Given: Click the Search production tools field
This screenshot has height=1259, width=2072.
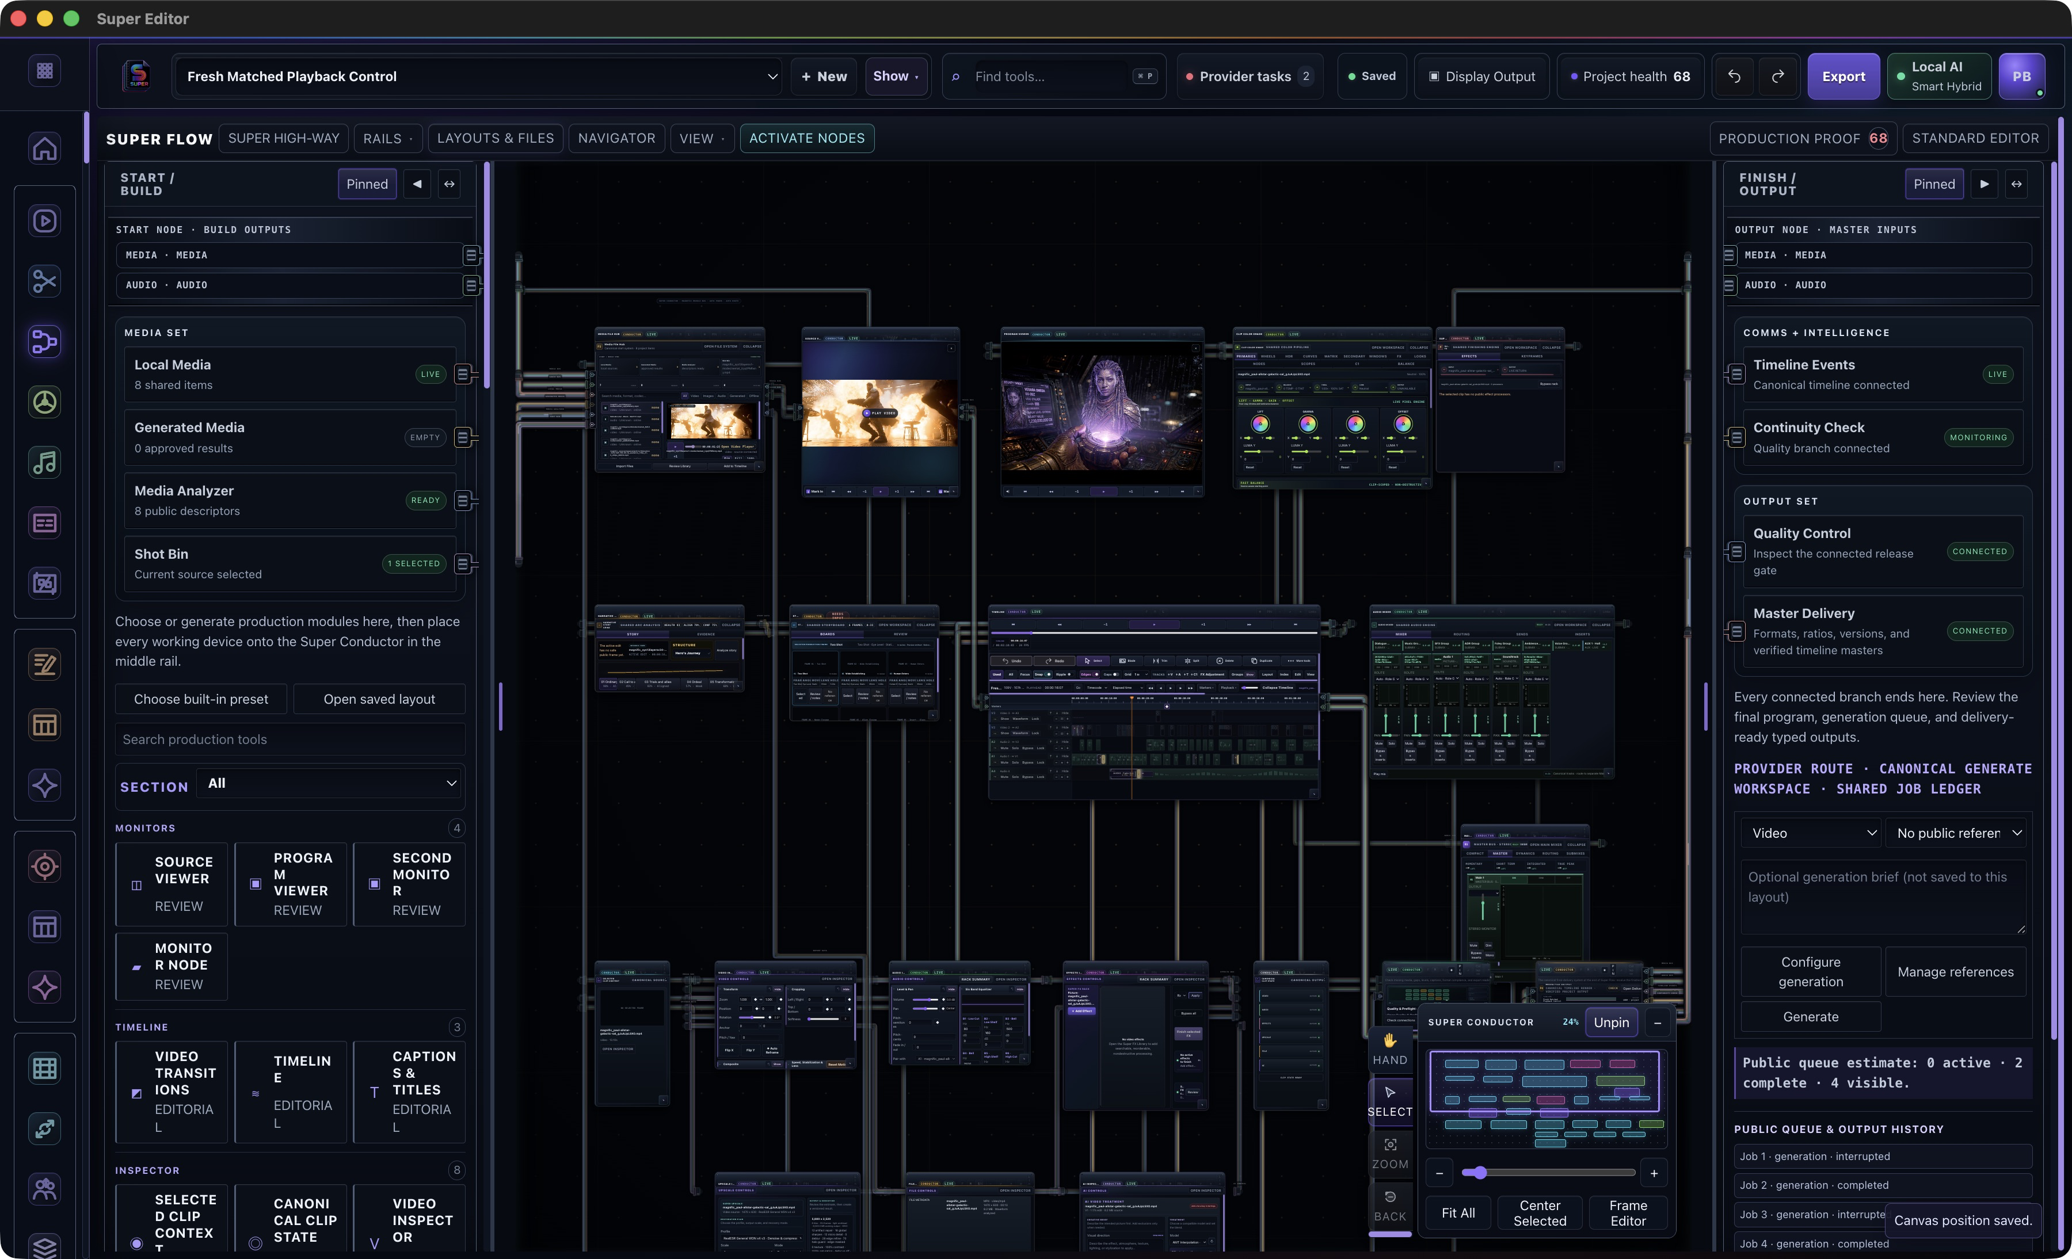Looking at the screenshot, I should [x=290, y=739].
